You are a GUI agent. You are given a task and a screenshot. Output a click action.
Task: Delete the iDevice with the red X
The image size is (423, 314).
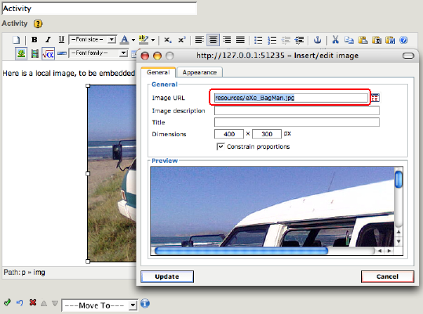33,302
